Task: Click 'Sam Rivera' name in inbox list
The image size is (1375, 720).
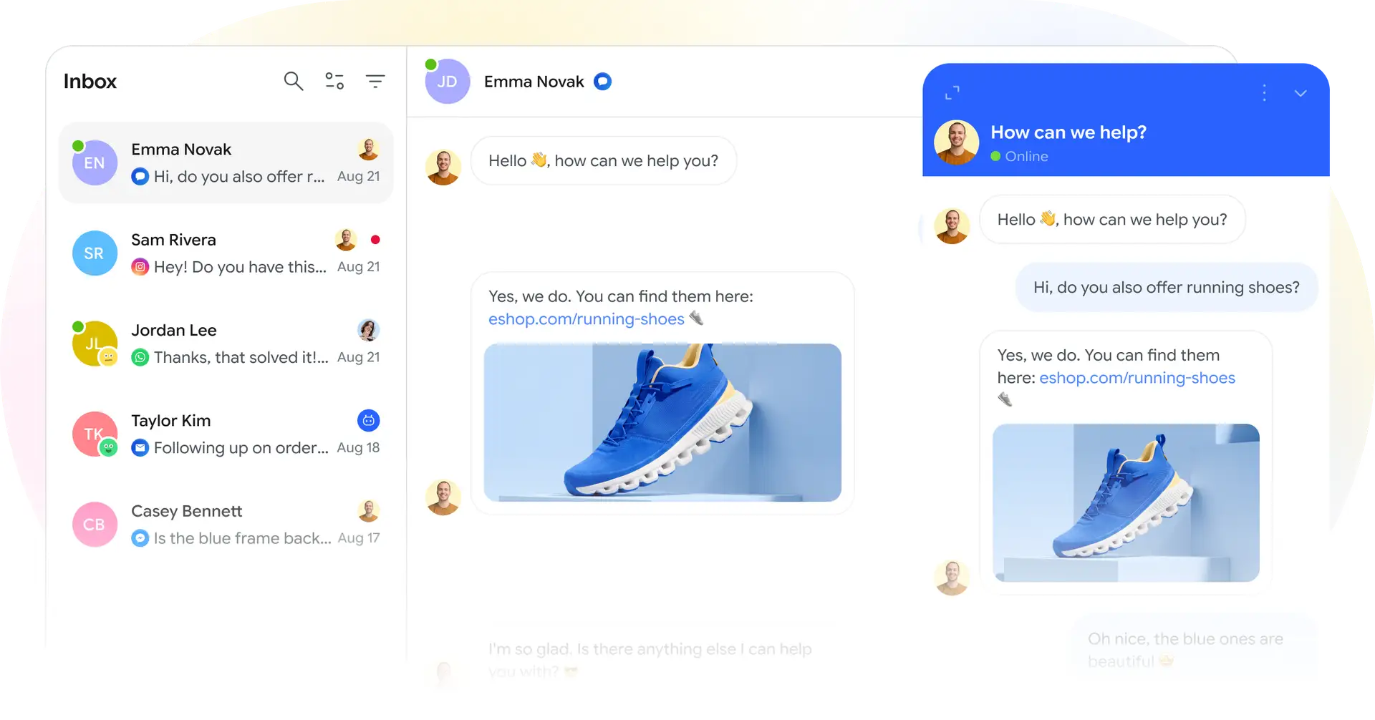Action: (x=173, y=240)
